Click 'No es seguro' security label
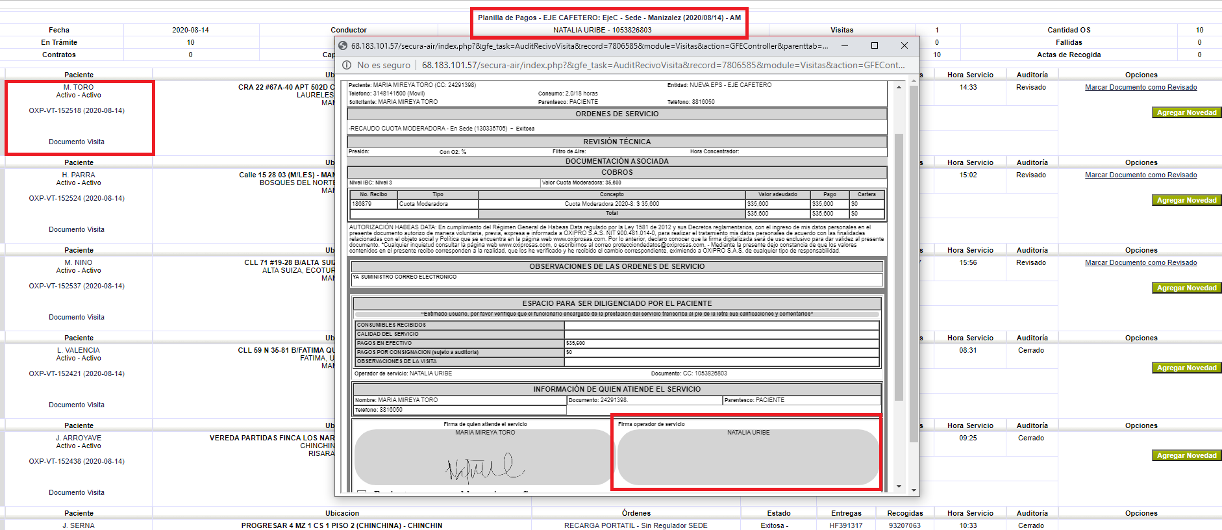The width and height of the screenshot is (1222, 530). click(384, 65)
